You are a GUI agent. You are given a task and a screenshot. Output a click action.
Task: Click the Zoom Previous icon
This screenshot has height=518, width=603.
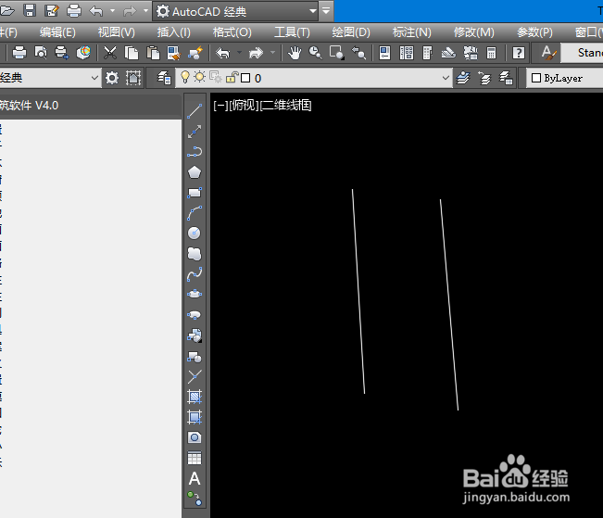(x=358, y=53)
